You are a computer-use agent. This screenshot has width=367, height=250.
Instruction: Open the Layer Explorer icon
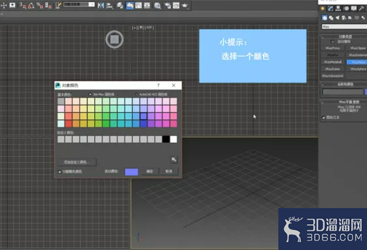(120, 5)
